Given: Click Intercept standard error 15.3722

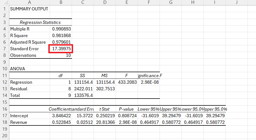Looking at the screenshot, I should point(83,116).
